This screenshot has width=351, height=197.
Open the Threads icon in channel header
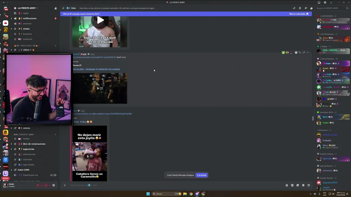pyautogui.click(x=294, y=8)
